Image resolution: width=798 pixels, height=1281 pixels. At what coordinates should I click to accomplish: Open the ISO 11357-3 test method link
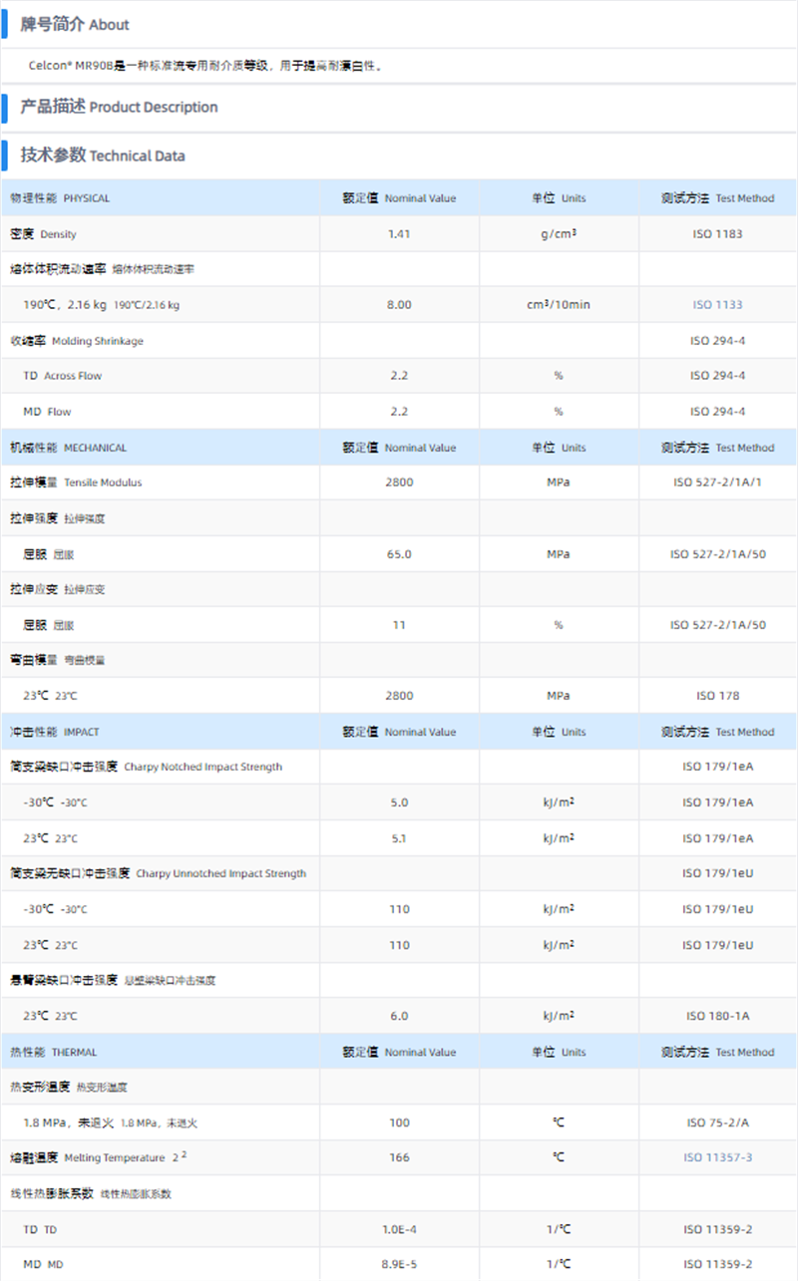pos(717,1157)
